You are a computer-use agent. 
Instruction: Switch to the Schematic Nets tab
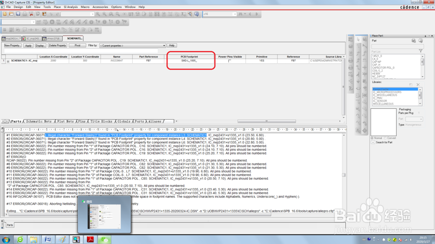[39, 121]
